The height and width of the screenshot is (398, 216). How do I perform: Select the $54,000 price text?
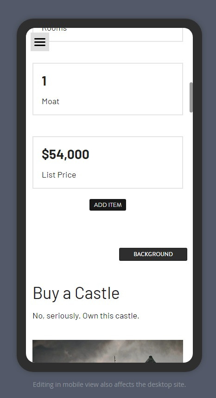[x=65, y=154]
